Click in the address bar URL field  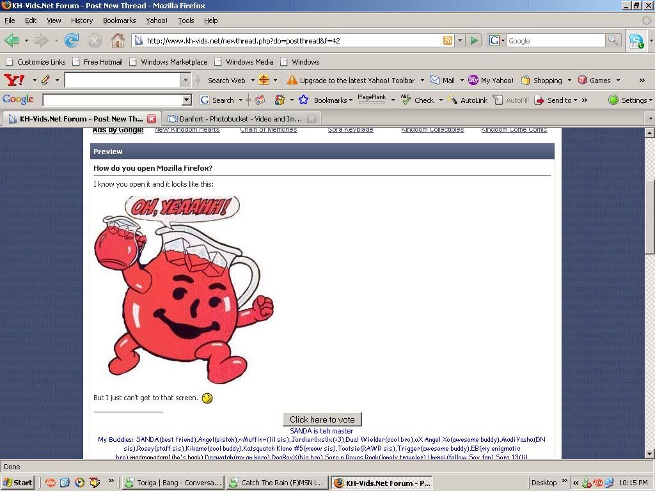coord(292,40)
